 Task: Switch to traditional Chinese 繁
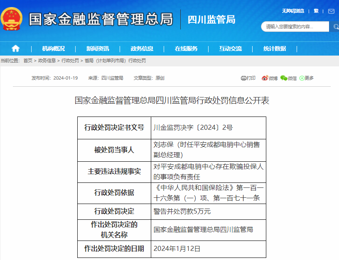click(316, 11)
